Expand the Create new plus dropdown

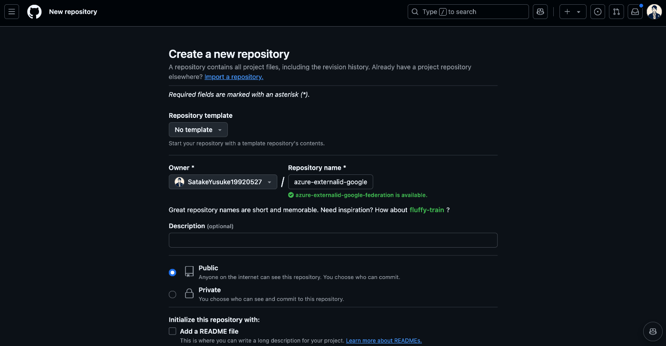pyautogui.click(x=572, y=12)
